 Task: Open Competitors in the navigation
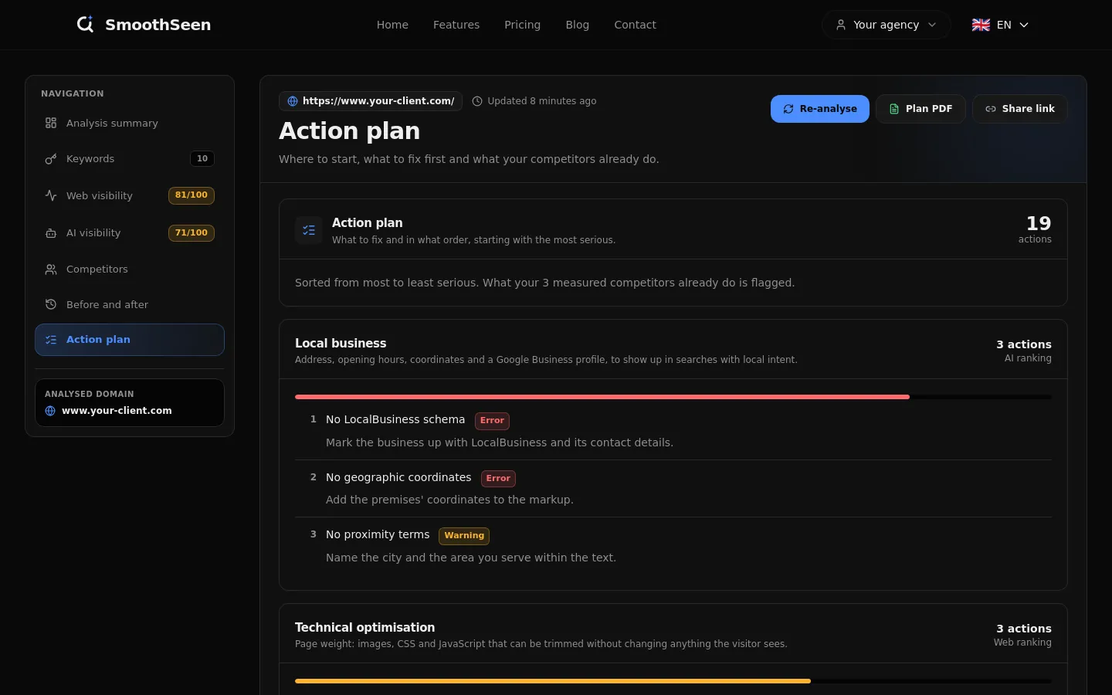[x=130, y=270]
